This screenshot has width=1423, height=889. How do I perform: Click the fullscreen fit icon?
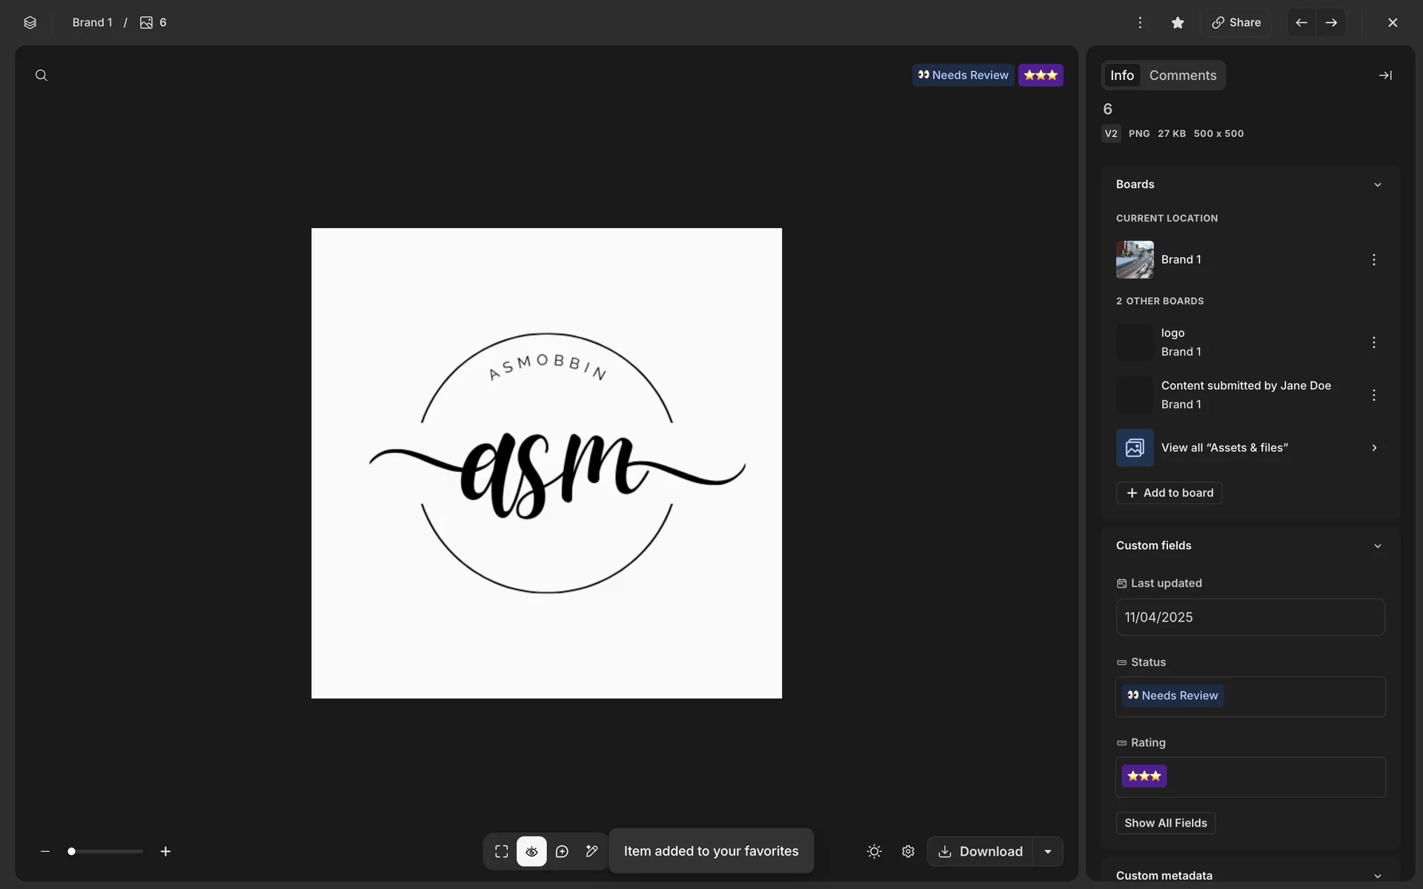point(502,851)
